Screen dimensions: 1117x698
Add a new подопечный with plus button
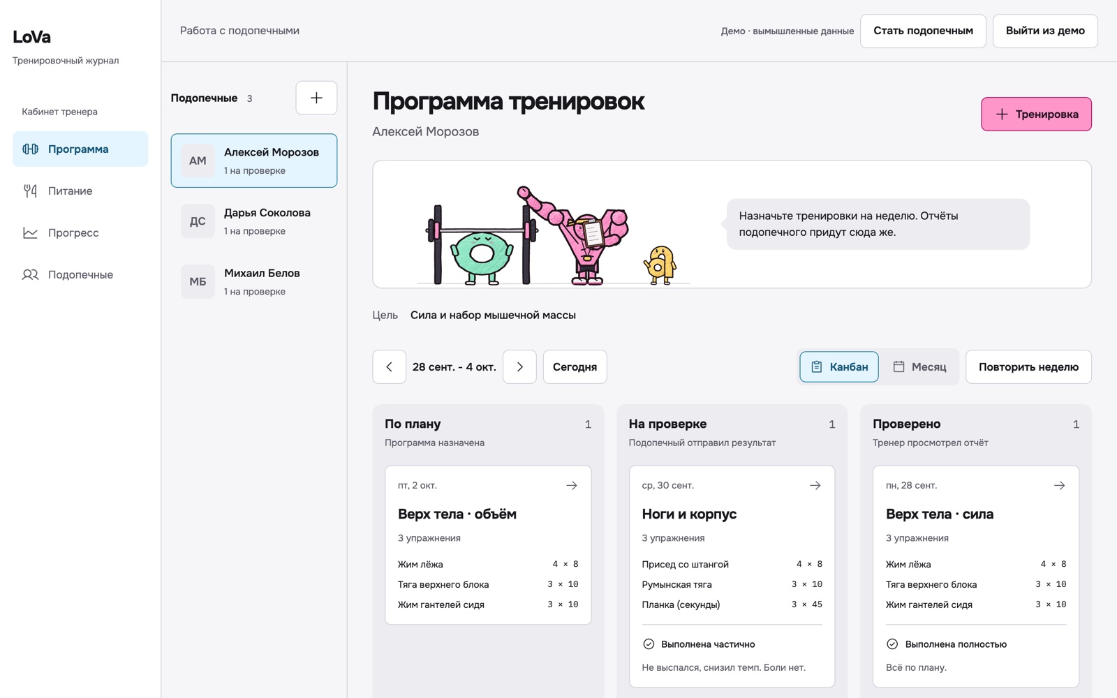(316, 98)
